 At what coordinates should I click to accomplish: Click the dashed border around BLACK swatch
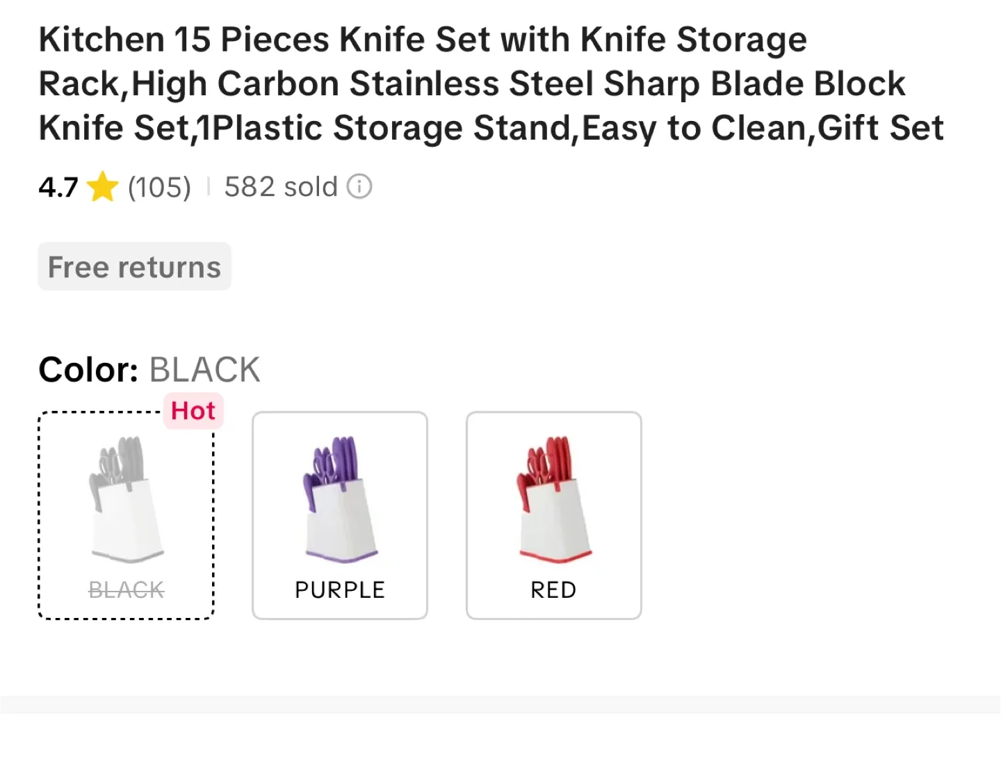click(x=125, y=413)
